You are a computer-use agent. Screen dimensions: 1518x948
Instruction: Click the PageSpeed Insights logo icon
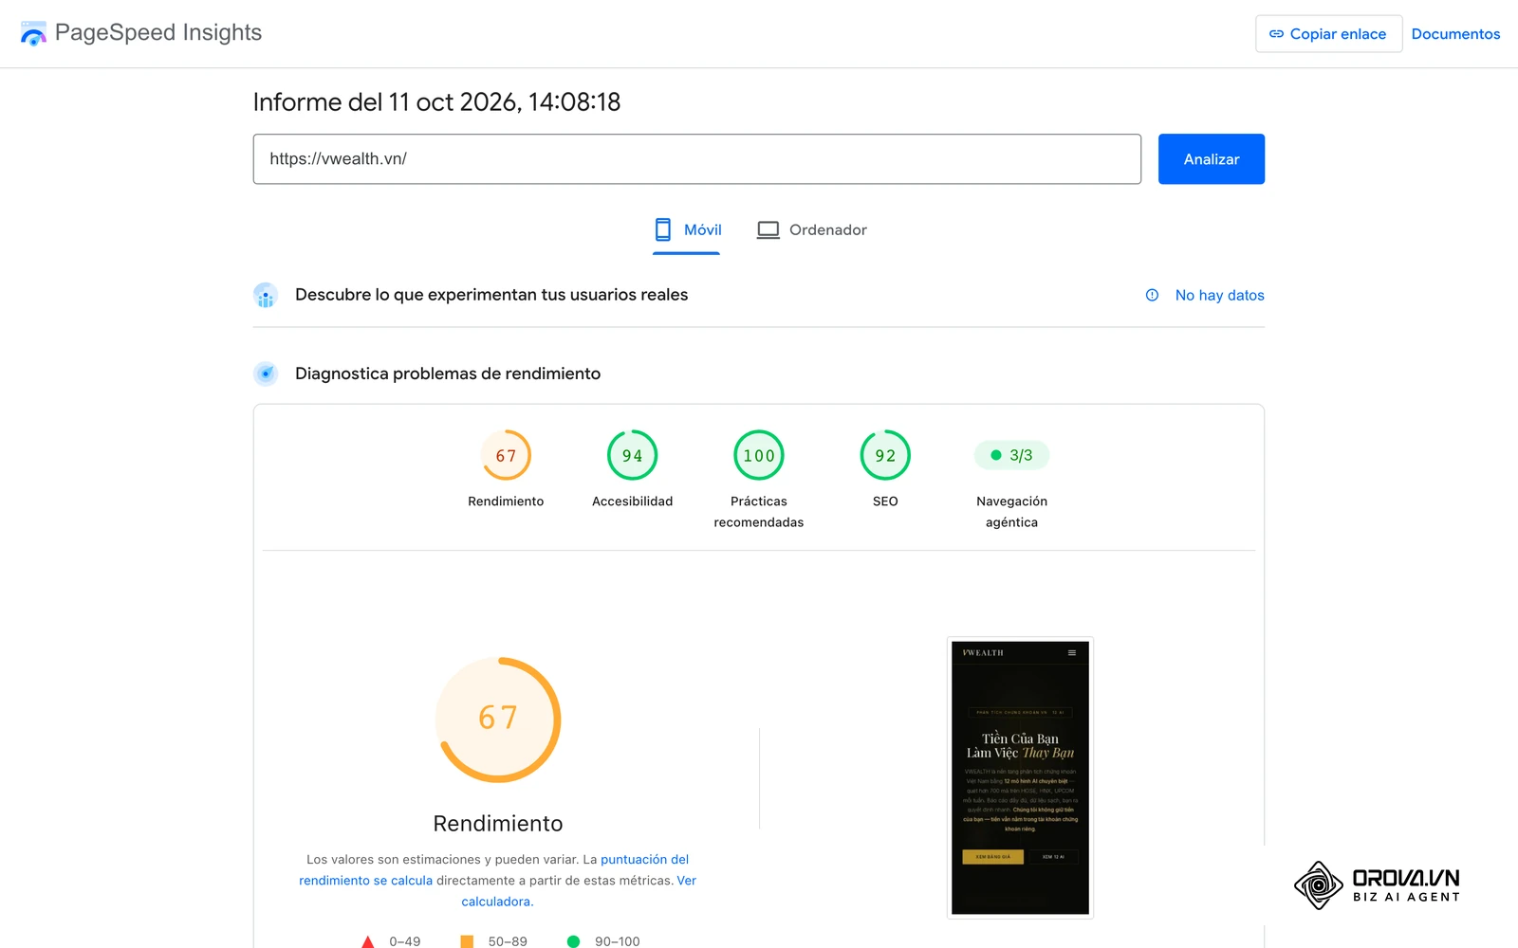click(33, 33)
